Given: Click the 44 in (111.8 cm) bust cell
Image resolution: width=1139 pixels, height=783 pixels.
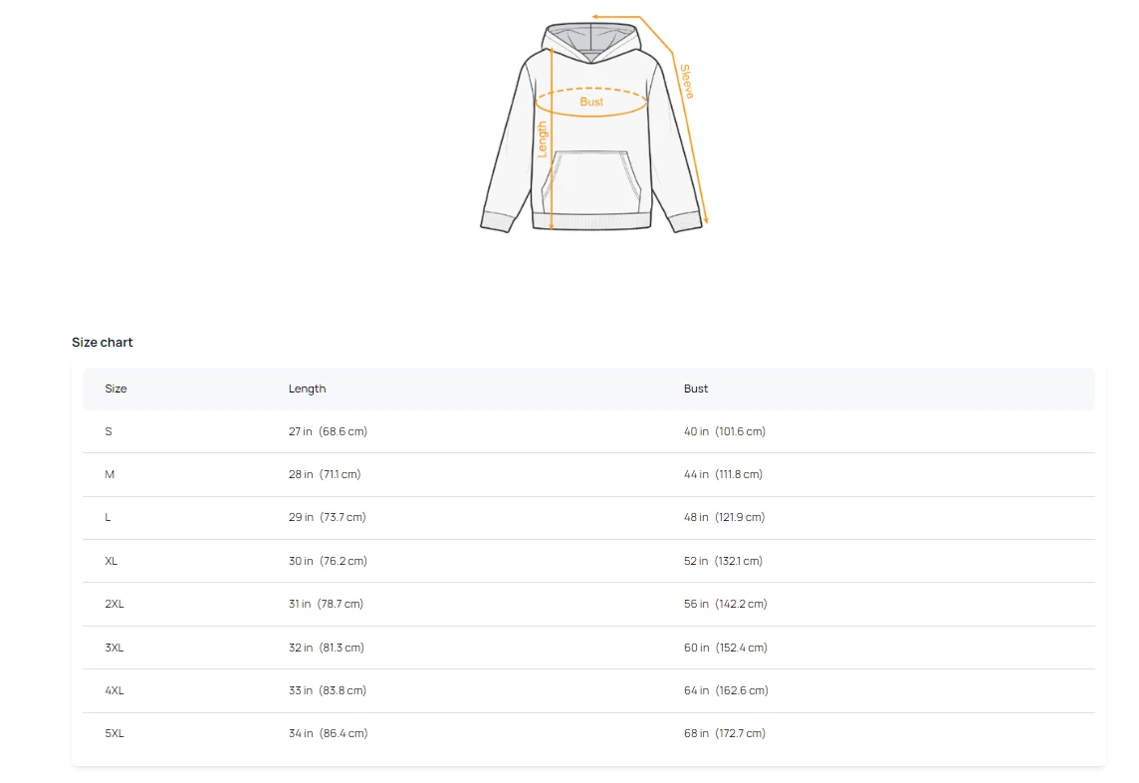Looking at the screenshot, I should pos(723,474).
